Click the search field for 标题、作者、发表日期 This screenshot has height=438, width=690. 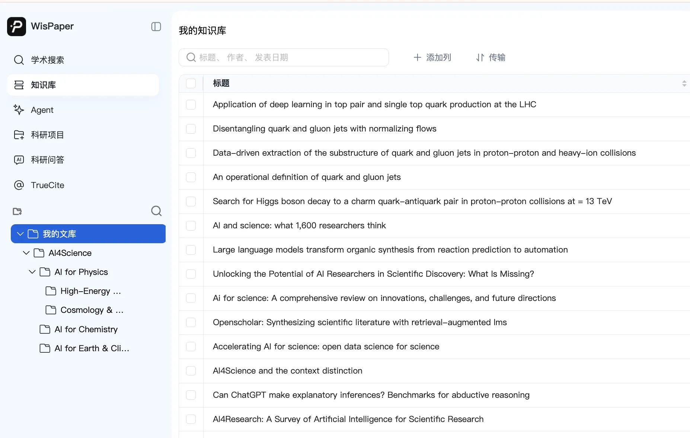click(x=284, y=57)
